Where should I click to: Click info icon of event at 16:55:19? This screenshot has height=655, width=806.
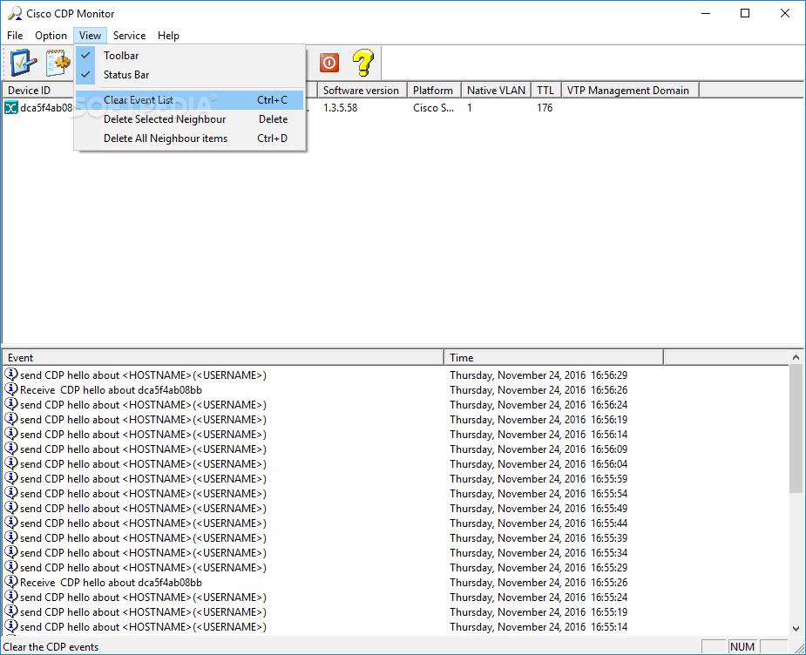point(11,611)
